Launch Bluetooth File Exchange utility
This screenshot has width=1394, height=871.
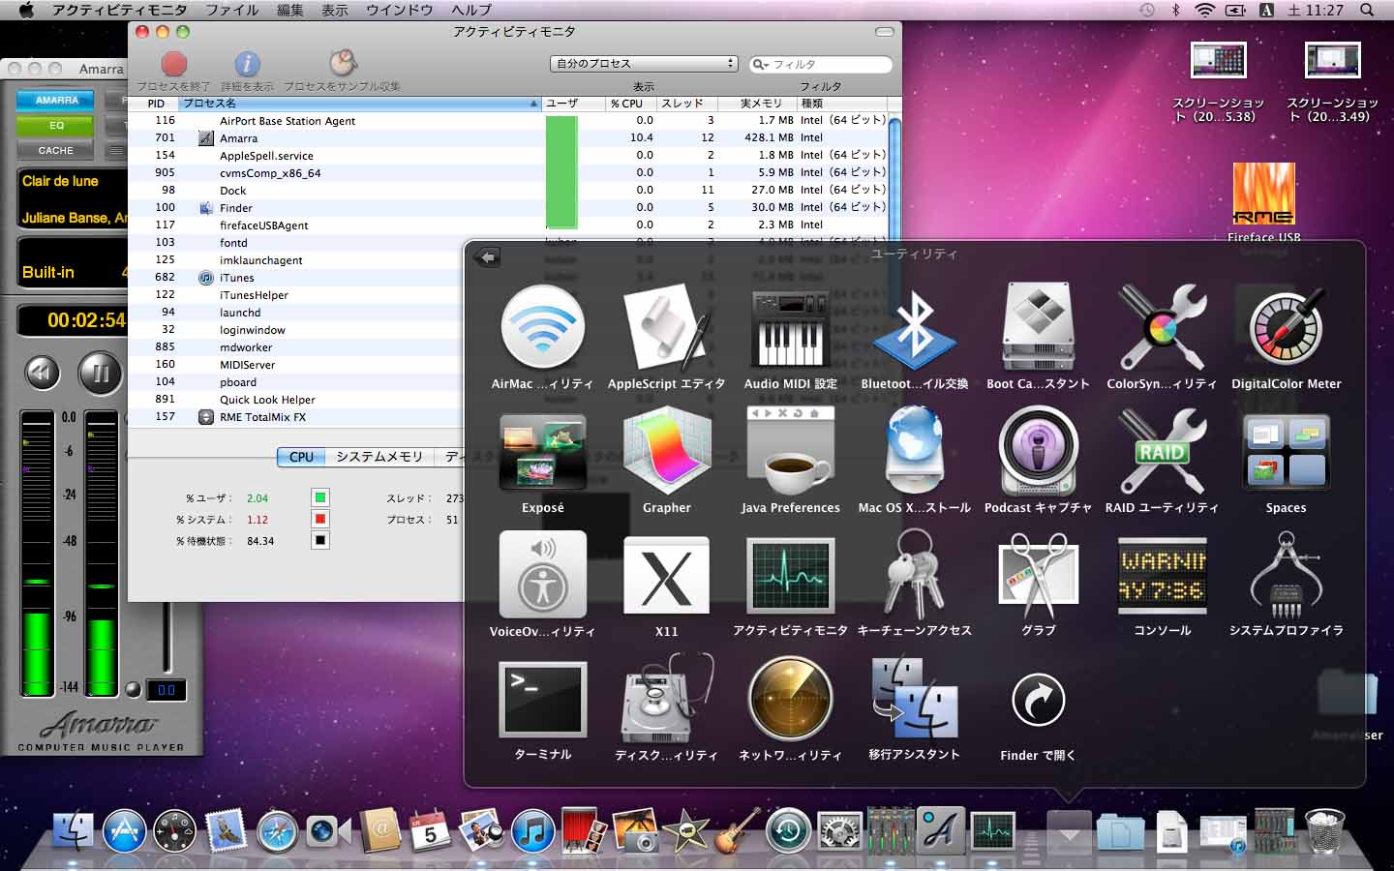[914, 329]
